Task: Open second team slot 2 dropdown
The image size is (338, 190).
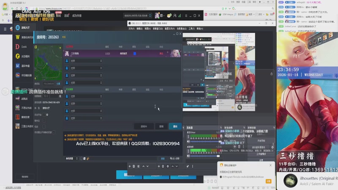Action: 86,103
